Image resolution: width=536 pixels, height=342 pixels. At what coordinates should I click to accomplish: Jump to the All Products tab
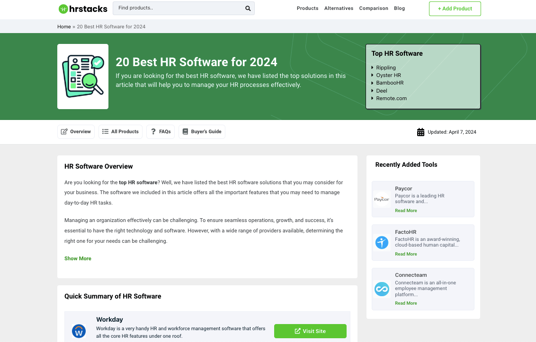click(121, 132)
